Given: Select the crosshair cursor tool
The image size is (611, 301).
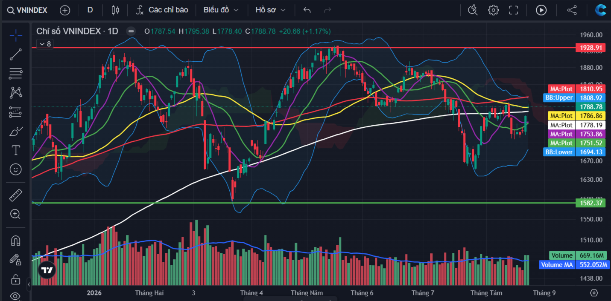Looking at the screenshot, I should [x=16, y=35].
